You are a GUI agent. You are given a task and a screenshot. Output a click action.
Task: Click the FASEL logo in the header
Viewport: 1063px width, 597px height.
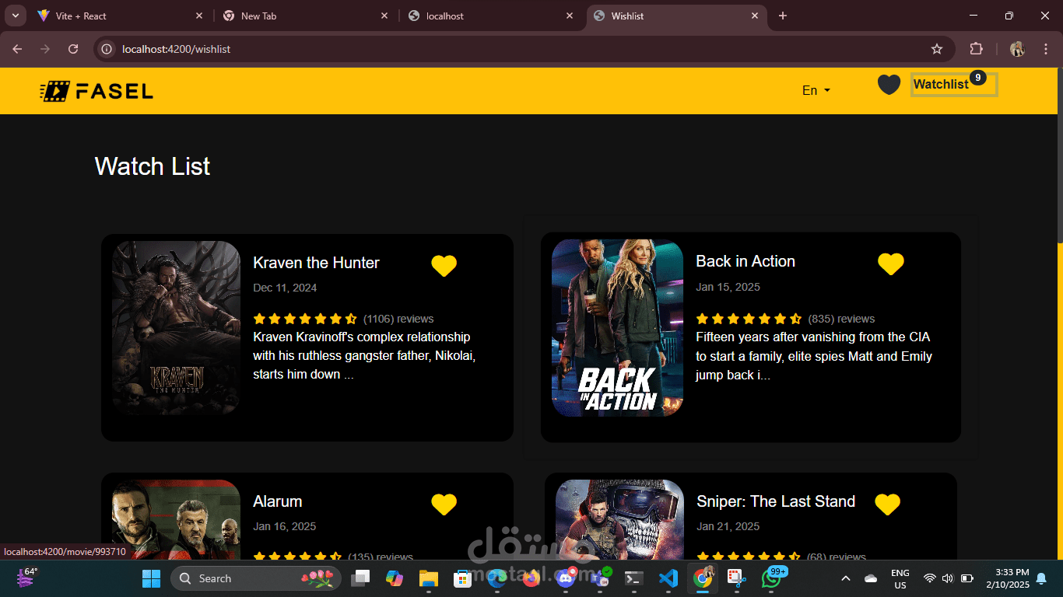[x=96, y=91]
